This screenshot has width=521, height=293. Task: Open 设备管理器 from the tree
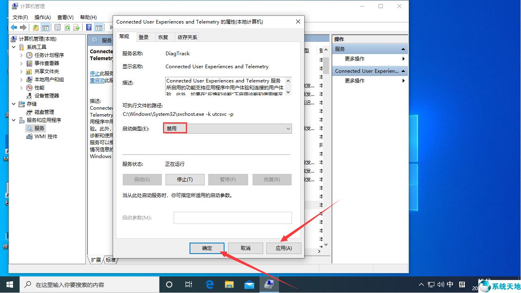(x=47, y=95)
